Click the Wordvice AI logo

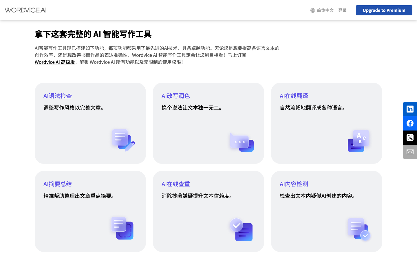25,10
